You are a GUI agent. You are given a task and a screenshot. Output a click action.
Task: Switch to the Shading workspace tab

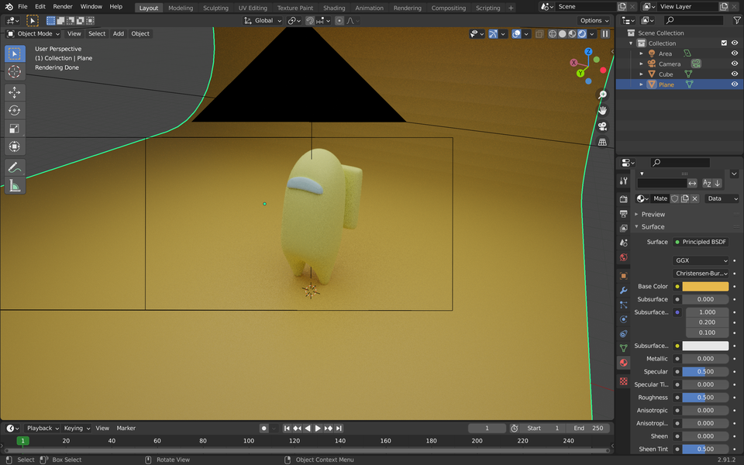point(334,8)
